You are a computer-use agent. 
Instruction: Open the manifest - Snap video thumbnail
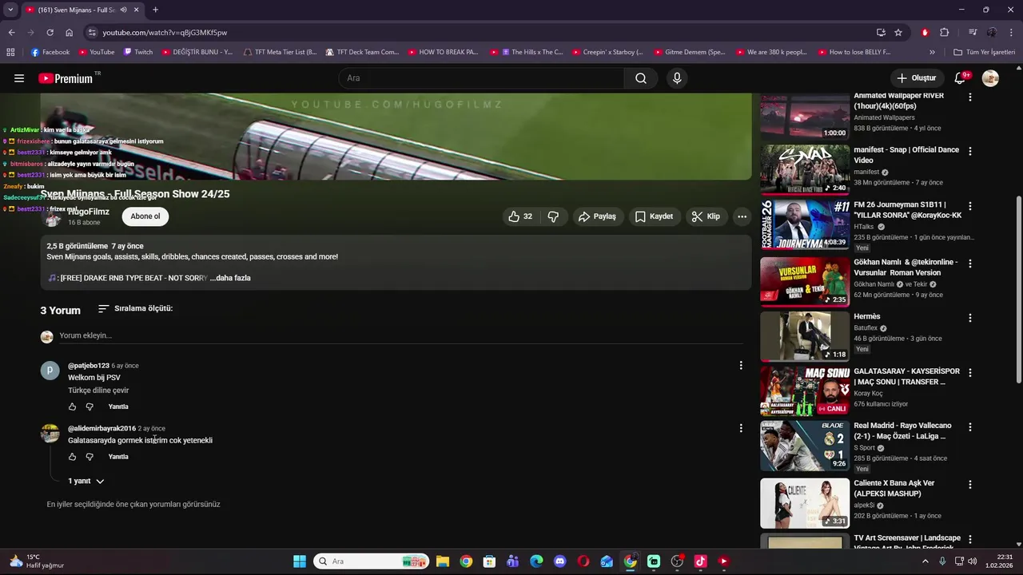click(x=805, y=169)
